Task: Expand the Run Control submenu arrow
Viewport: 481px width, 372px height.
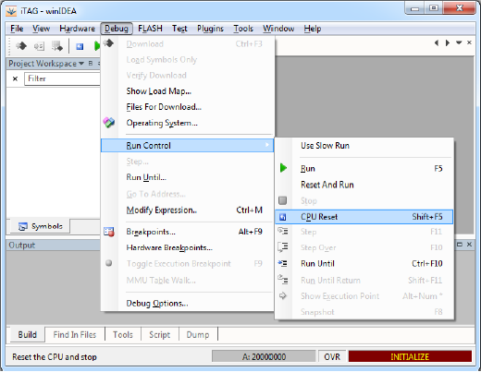Action: click(267, 145)
